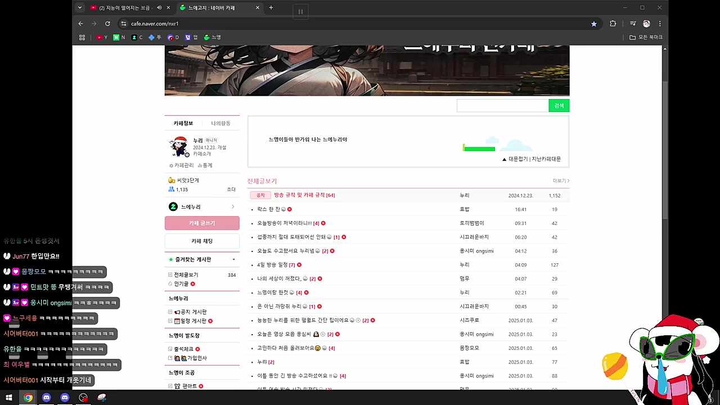Screen dimensions: 720x405
Task: Open the post 느엥이랑 한컷
Action: coord(273,292)
